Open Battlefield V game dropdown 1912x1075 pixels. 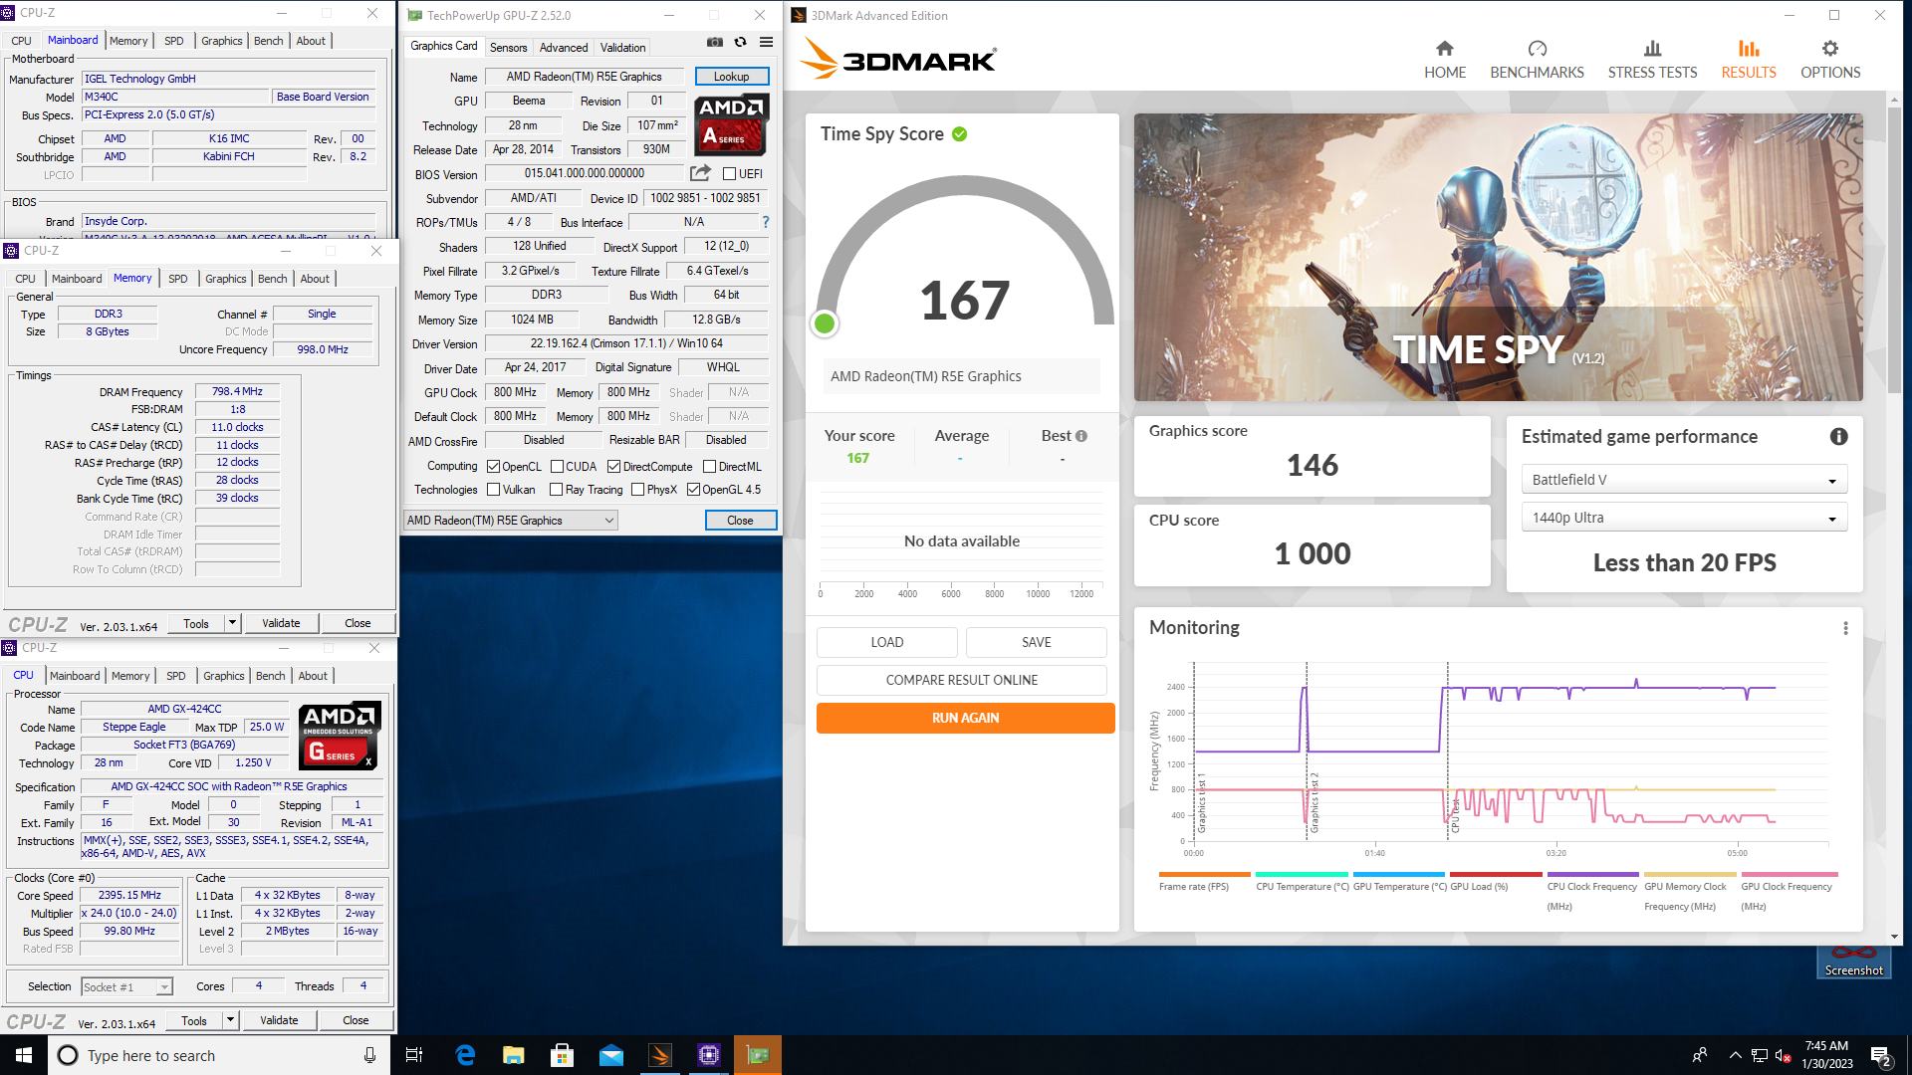click(x=1684, y=480)
